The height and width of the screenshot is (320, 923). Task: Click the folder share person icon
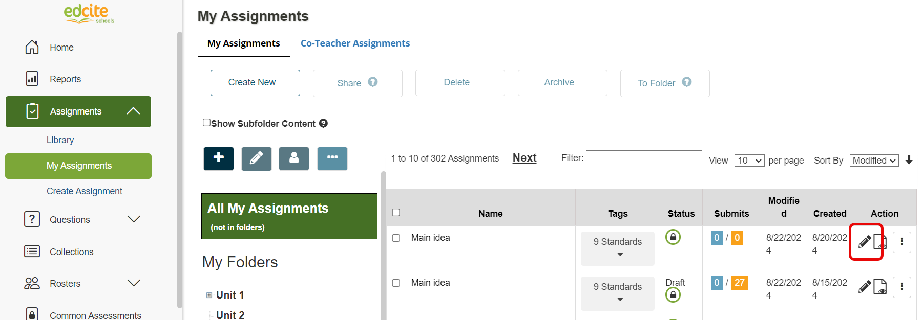pos(294,158)
